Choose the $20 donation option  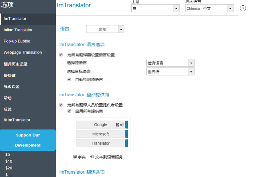9,168
